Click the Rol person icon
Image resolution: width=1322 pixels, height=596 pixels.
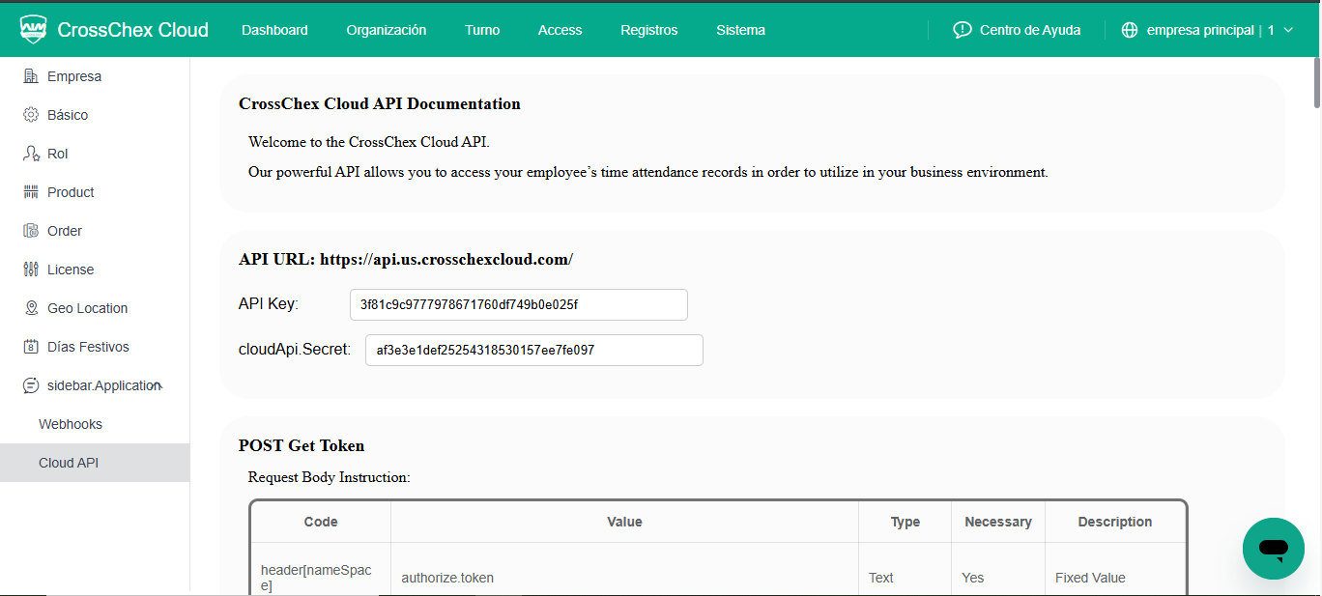point(31,154)
